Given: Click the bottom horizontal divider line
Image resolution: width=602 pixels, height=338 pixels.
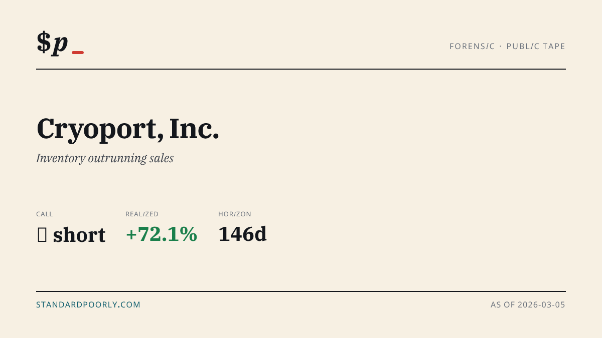Looking at the screenshot, I should tap(301, 291).
